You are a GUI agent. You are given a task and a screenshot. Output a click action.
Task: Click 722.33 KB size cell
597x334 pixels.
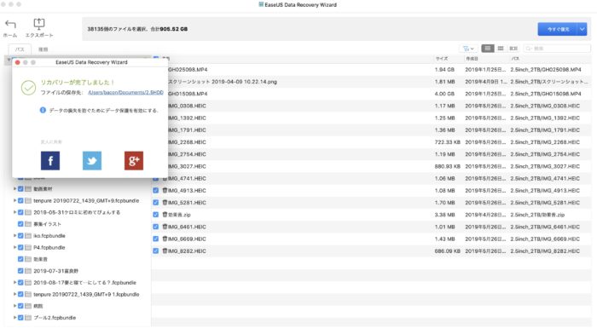(447, 142)
